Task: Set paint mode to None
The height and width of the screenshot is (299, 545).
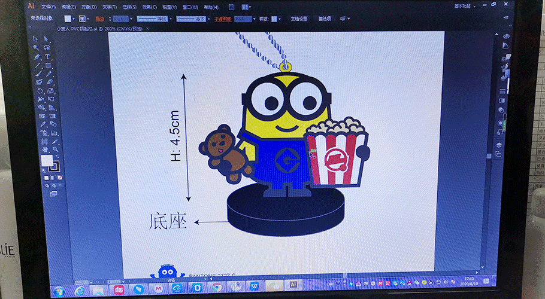Action: click(60, 178)
